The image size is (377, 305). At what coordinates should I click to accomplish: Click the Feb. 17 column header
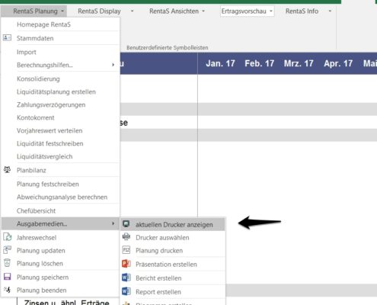[x=259, y=63]
